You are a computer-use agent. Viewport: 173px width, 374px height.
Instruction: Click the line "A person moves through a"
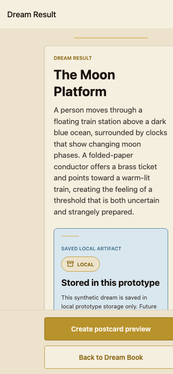[98, 110]
